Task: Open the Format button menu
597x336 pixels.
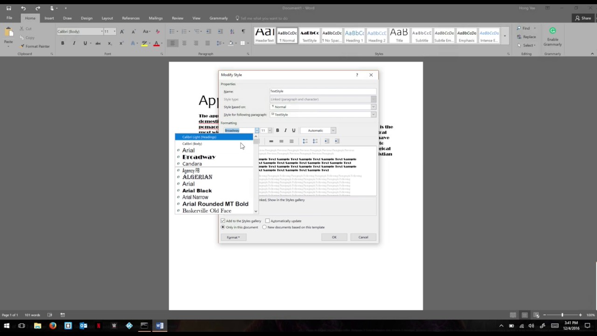Action: pos(233,237)
